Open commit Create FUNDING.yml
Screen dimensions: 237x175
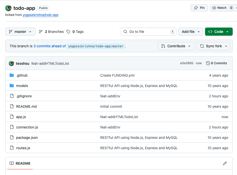tap(117, 75)
